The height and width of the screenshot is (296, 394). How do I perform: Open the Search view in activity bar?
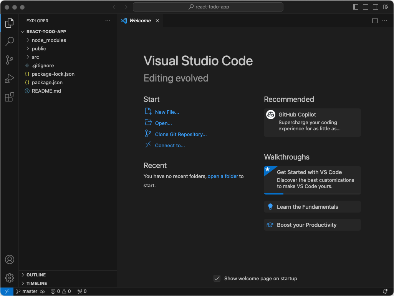[x=10, y=41]
